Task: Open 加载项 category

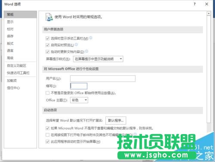Action: point(20,81)
